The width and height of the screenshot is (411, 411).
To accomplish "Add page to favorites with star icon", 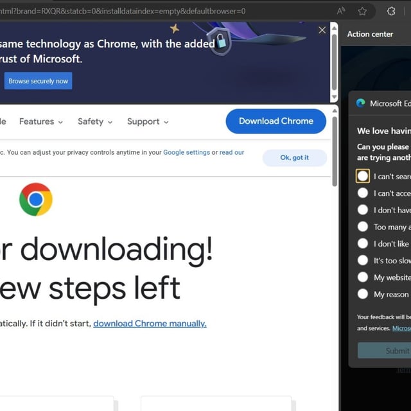I will (362, 12).
